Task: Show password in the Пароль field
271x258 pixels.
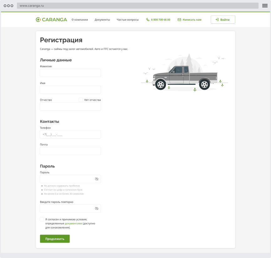Action: coord(96,179)
